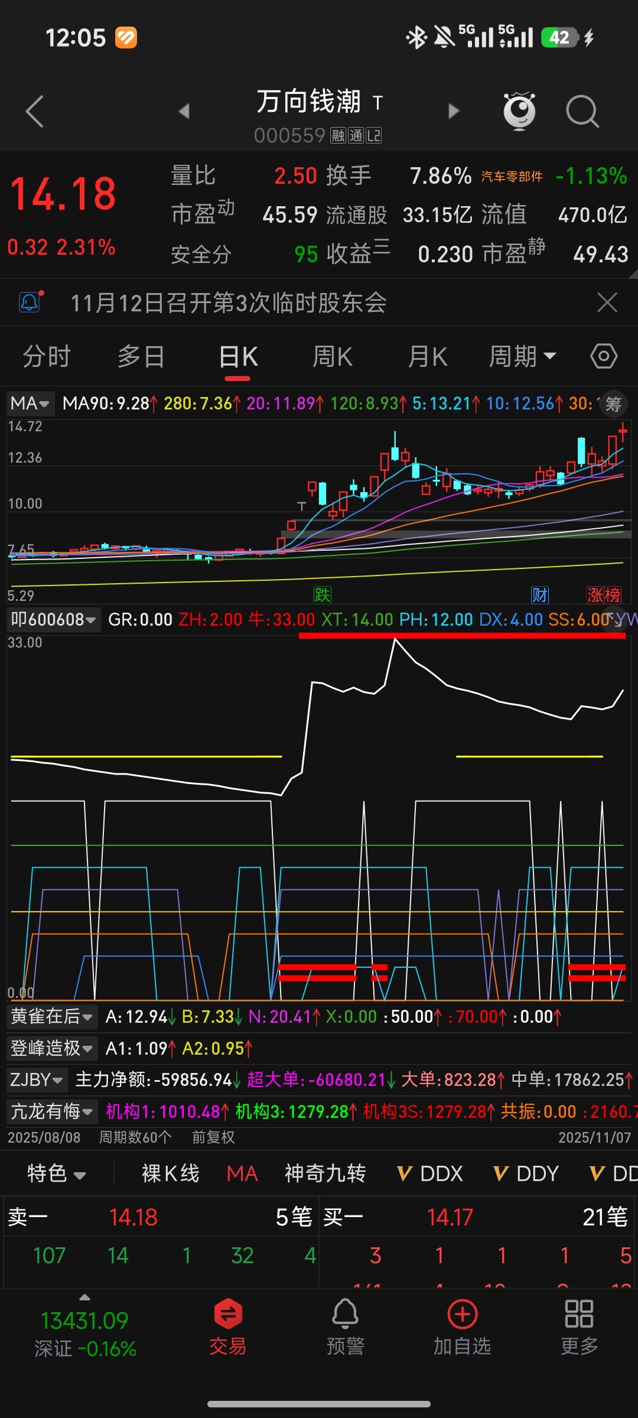638x1418 pixels.
Task: Tap the 14.18 current price
Action: (x=63, y=194)
